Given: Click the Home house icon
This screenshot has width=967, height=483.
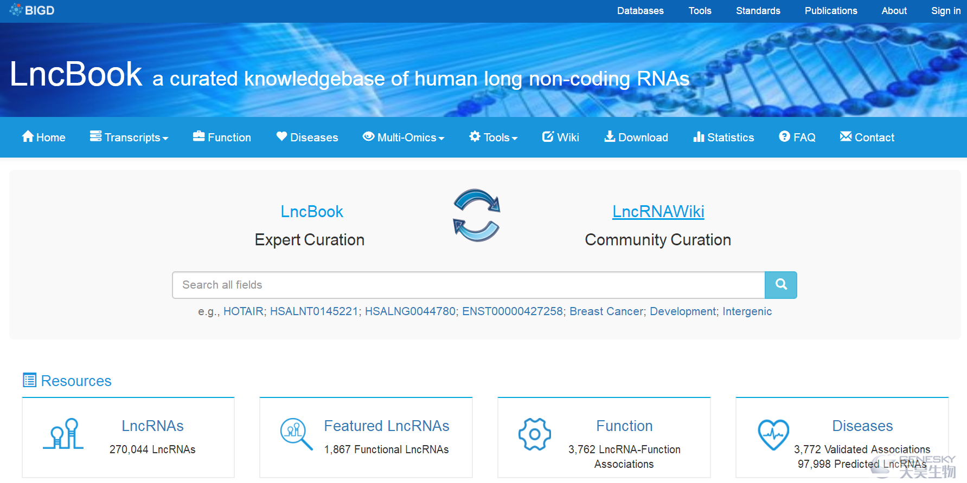Looking at the screenshot, I should click(x=28, y=136).
